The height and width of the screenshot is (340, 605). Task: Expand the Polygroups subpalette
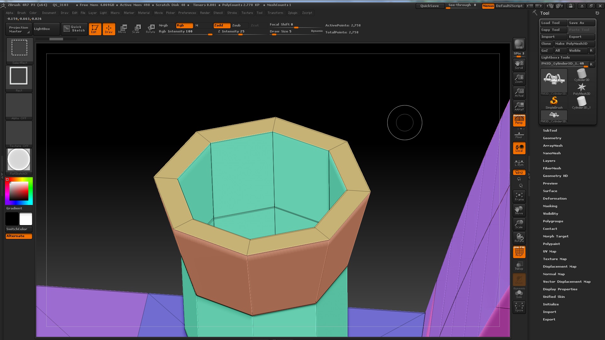pyautogui.click(x=553, y=221)
